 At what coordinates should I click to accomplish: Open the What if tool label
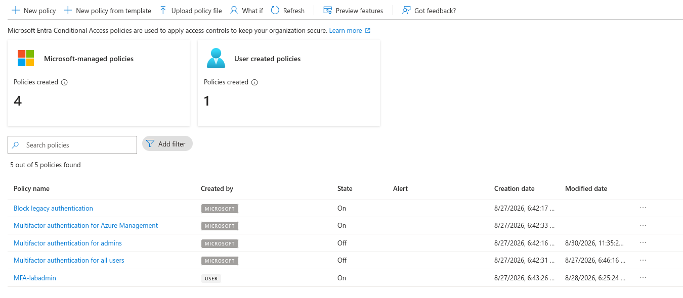coord(252,11)
